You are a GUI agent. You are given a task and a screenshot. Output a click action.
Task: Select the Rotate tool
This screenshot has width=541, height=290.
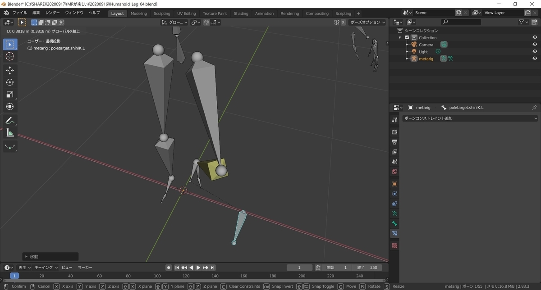[10, 82]
